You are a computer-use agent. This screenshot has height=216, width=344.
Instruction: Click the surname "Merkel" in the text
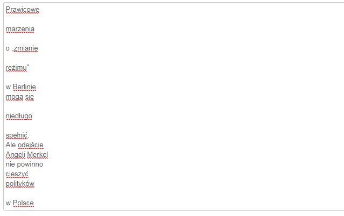(37, 155)
